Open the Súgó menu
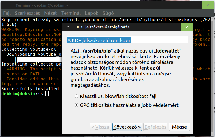The height and width of the screenshot is (137, 215). (x=108, y=13)
